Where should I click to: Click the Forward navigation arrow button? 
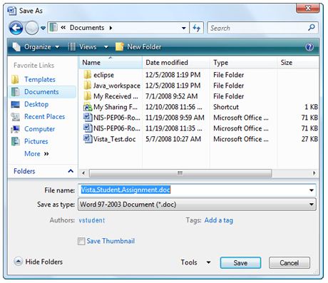click(31, 28)
